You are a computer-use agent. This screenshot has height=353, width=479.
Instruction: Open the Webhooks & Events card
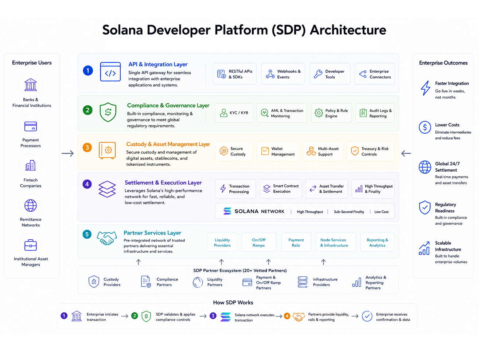click(283, 74)
